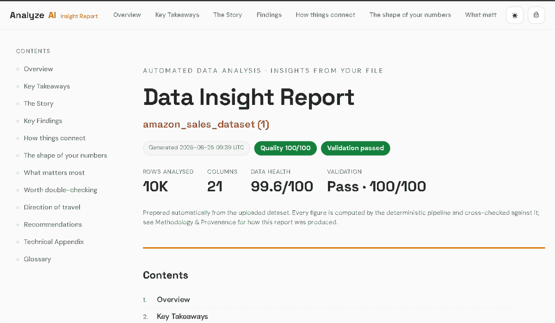Image resolution: width=555 pixels, height=323 pixels.
Task: Open The Story in sidebar contents
Action: (x=39, y=104)
